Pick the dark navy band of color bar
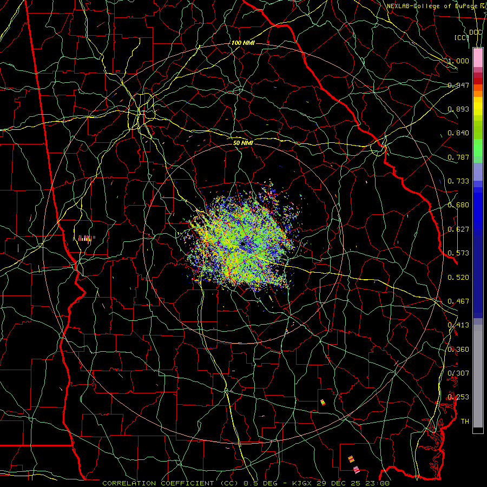Screen dimensions: 487x487 [x=478, y=277]
